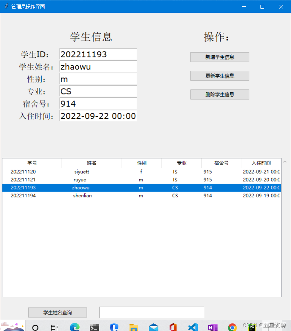The image size is (291, 331).
Task: Open Task View on the taskbar
Action: pyautogui.click(x=54, y=327)
